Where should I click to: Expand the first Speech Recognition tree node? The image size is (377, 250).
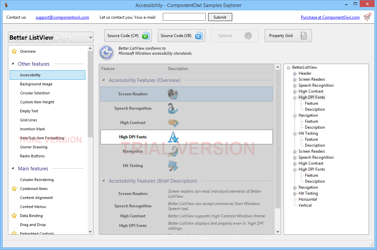point(295,86)
